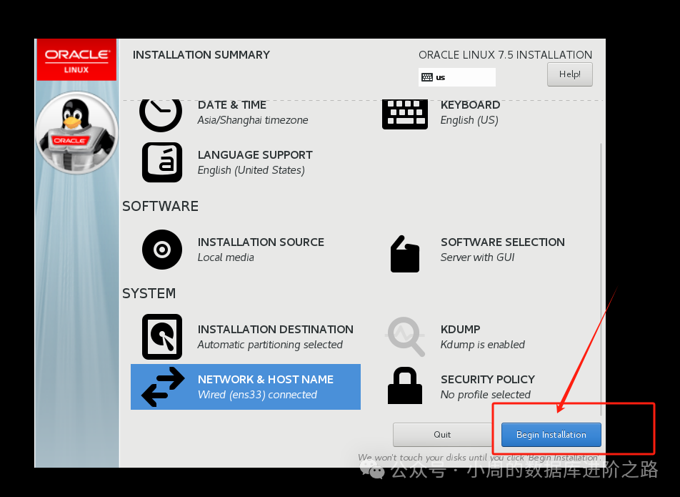The height and width of the screenshot is (497, 680).
Task: Click Kdump is enabled text
Action: (483, 345)
